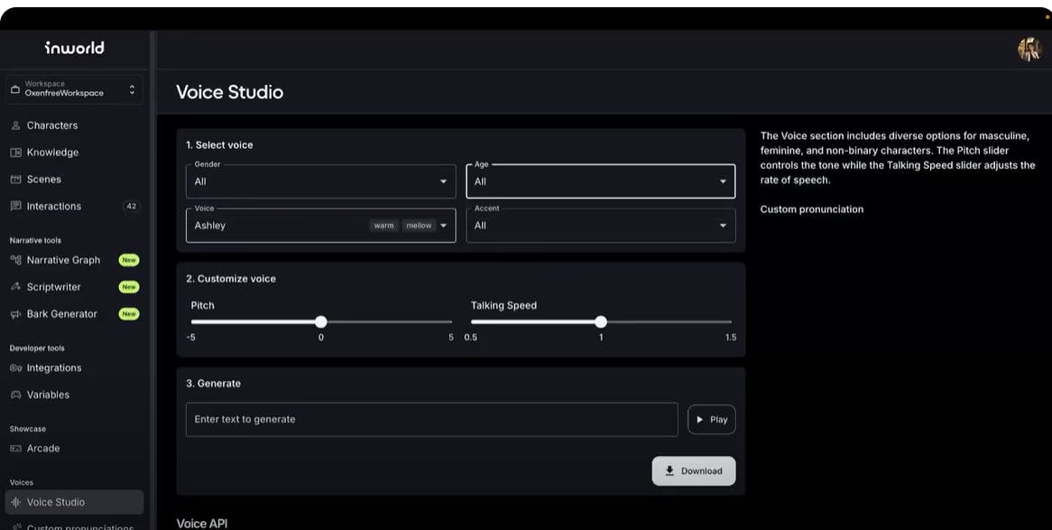Open the Gender dropdown
The height and width of the screenshot is (530, 1052).
pyautogui.click(x=320, y=181)
